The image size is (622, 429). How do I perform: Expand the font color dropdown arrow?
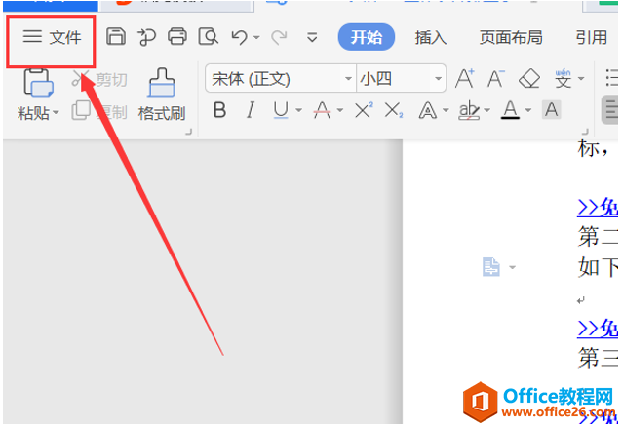pyautogui.click(x=528, y=110)
